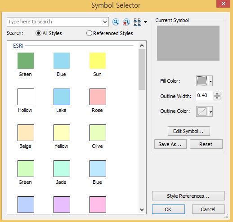The image size is (233, 222).
Task: Open Style References
Action: [x=188, y=196]
